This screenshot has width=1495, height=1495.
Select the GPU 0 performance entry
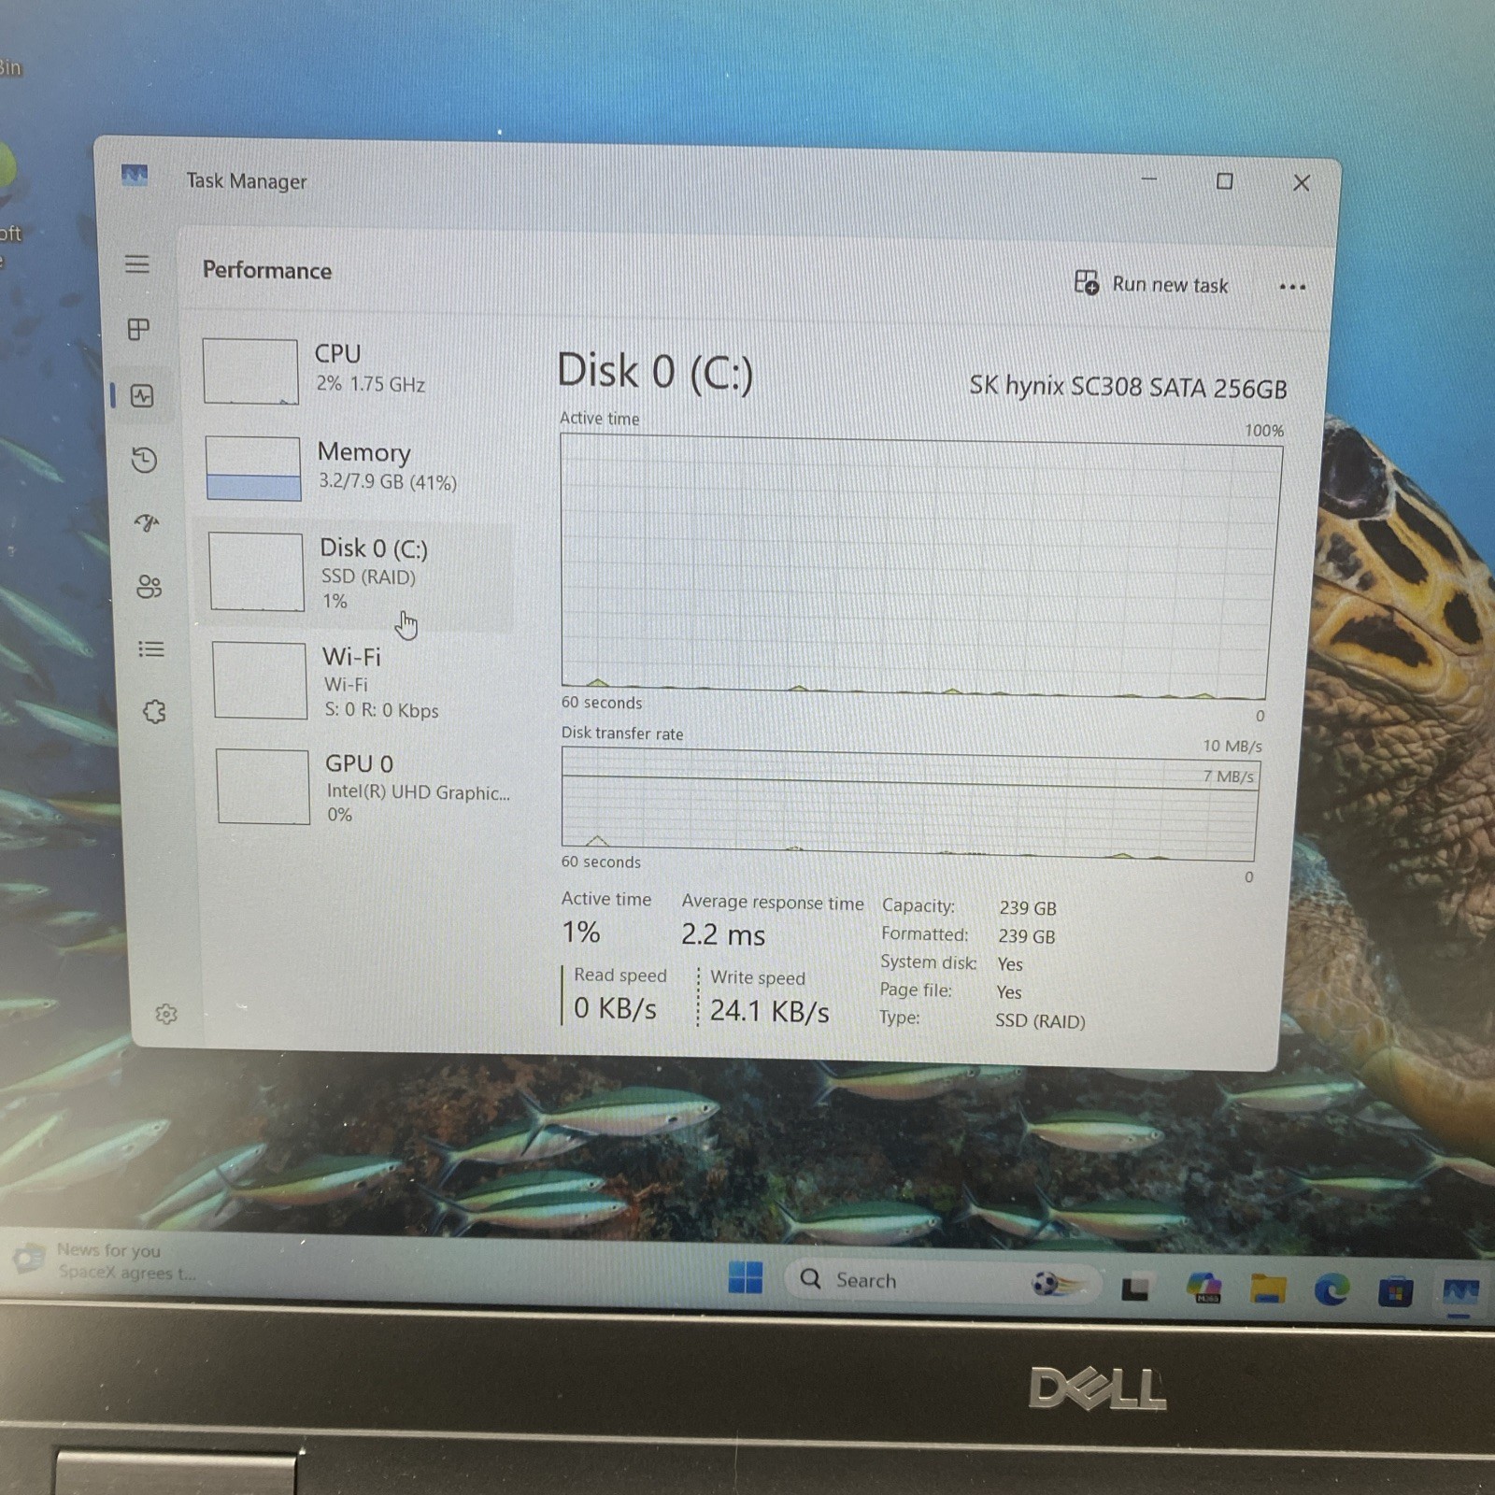tap(364, 788)
